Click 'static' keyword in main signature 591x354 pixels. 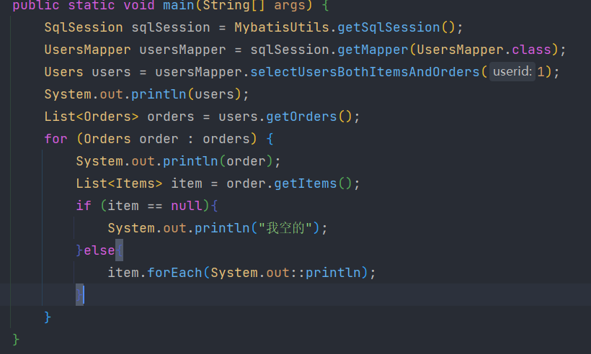click(x=92, y=6)
